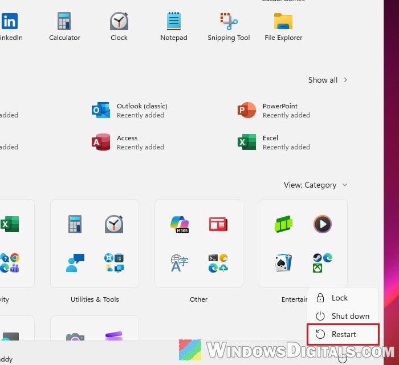Open Calculator inside Utilities & Tools folder
This screenshot has width=399, height=365.
(x=75, y=224)
